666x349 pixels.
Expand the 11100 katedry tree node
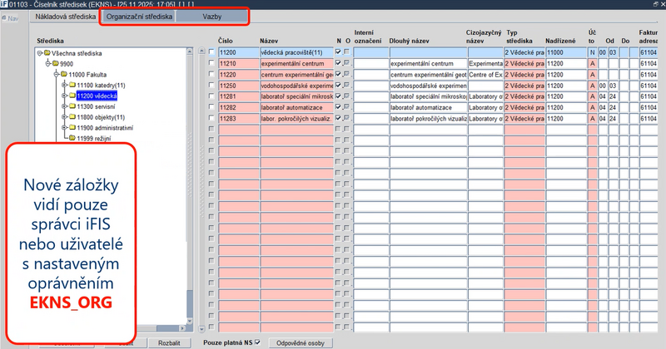tap(62, 85)
